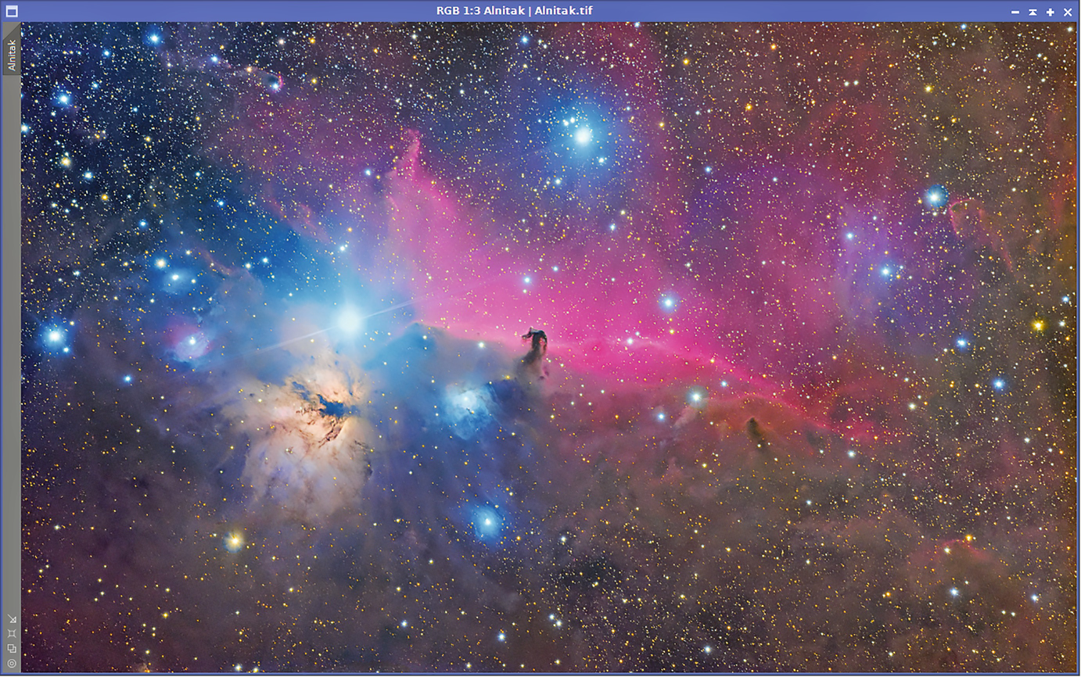Screen dimensions: 1081x677
Task: Minimize the Alnitak image window
Action: pyautogui.click(x=1015, y=12)
